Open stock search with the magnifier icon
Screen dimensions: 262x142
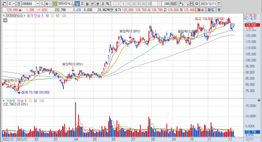click(x=42, y=3)
